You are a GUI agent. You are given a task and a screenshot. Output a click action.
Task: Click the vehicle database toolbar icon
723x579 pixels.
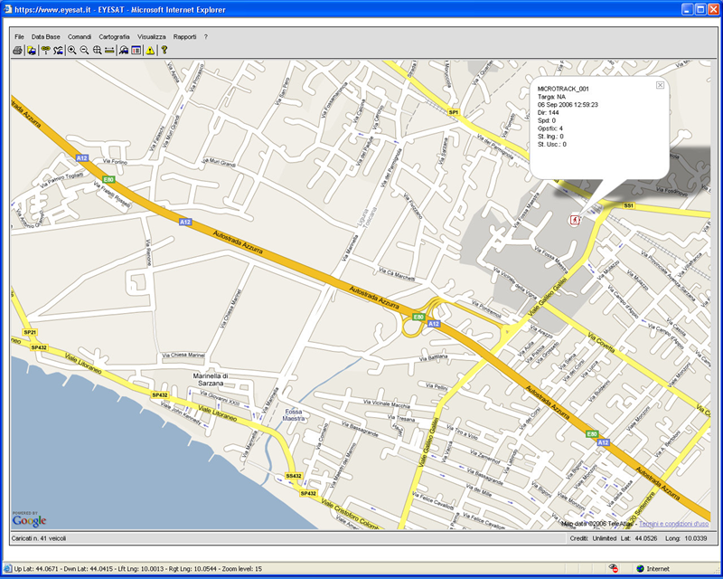click(x=32, y=51)
